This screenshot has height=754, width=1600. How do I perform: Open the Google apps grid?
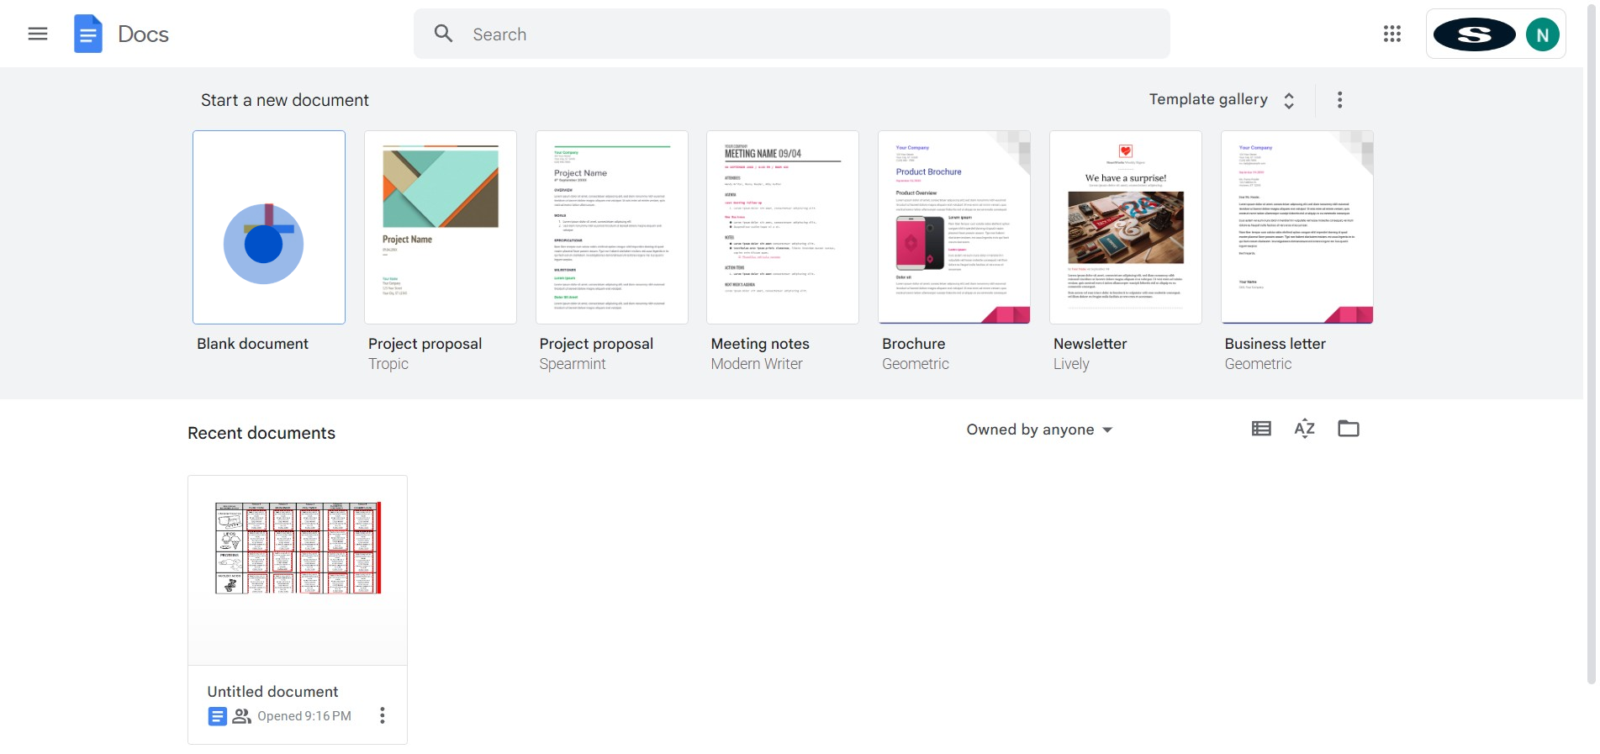click(1391, 34)
